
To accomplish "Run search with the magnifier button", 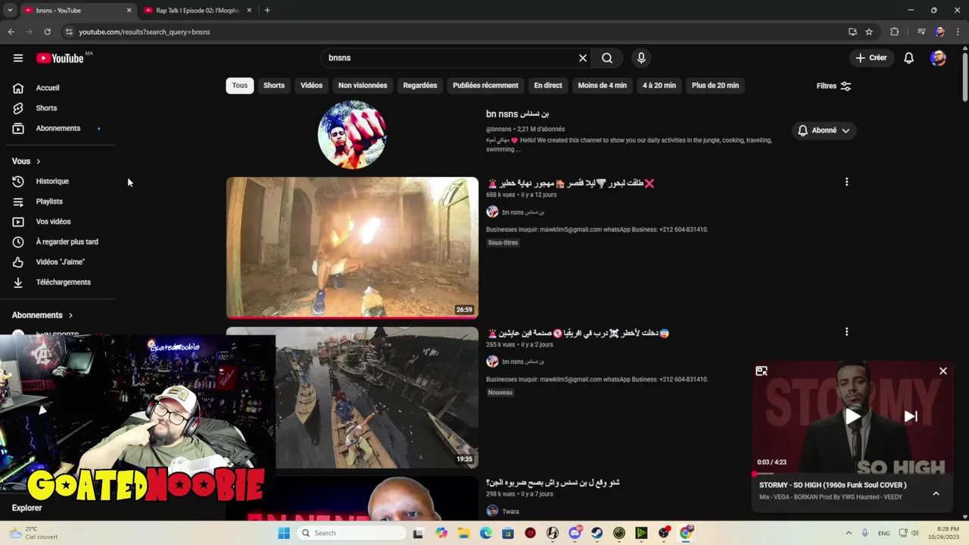I will coord(607,58).
